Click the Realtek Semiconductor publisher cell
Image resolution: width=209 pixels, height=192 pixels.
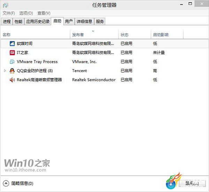94,80
